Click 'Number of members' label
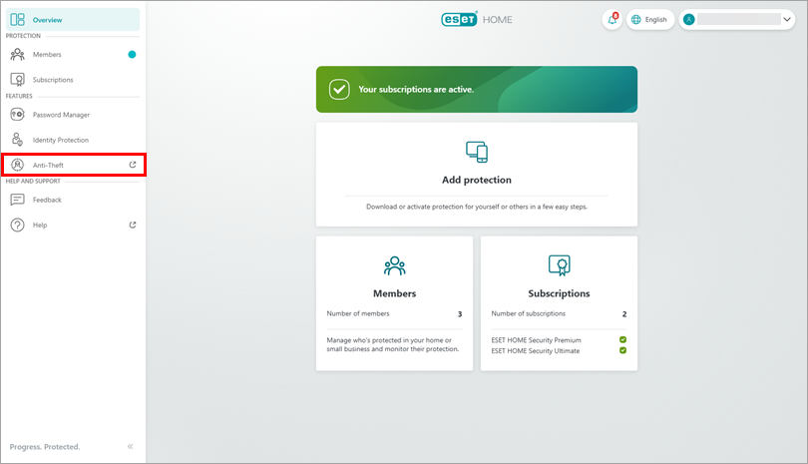 358,313
